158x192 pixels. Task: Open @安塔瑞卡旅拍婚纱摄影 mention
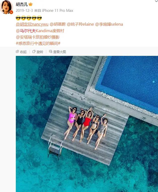click(38, 37)
